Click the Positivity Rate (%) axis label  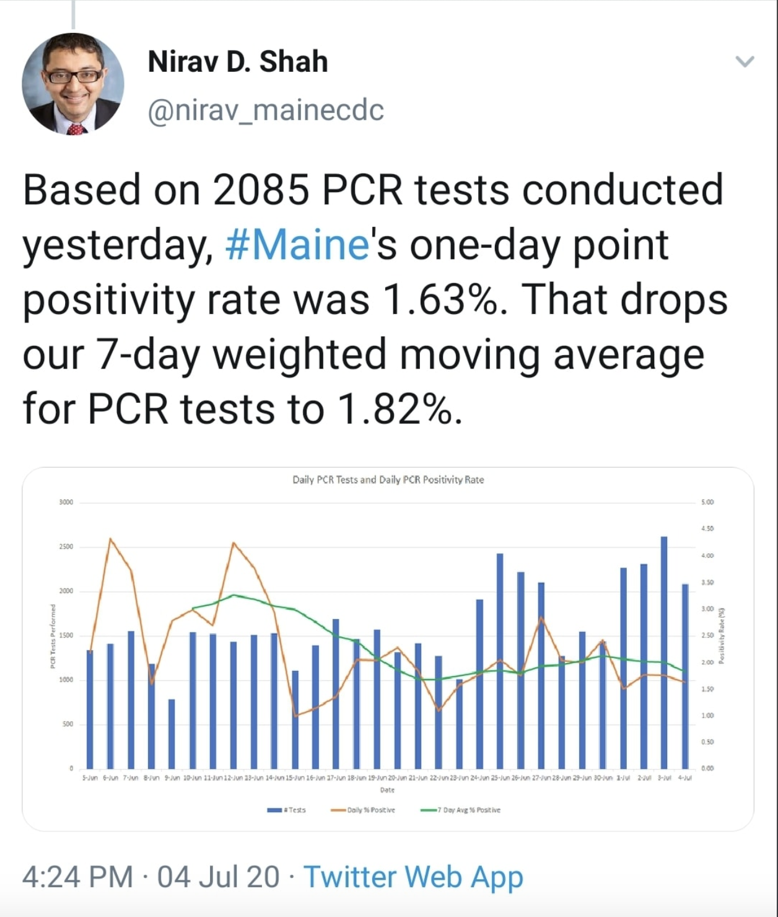[721, 636]
